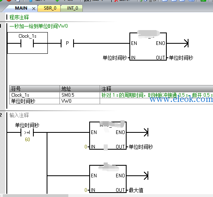Viewport: 213px width, 197px height.
Task: Select the MAIN tab
Action: (x=21, y=8)
